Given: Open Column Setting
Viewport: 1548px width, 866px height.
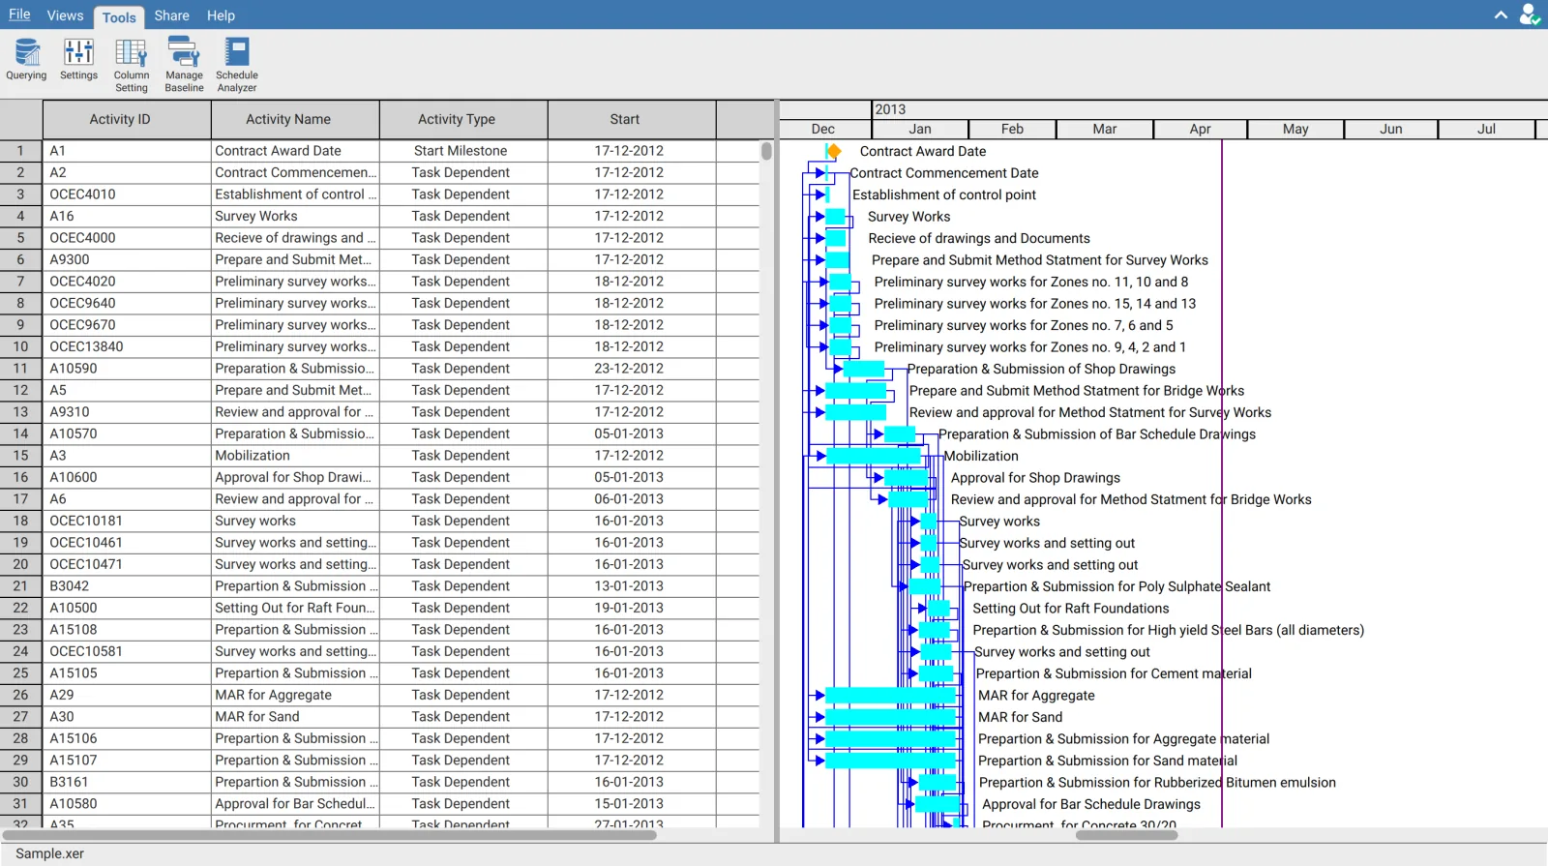Looking at the screenshot, I should [x=132, y=66].
